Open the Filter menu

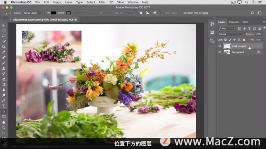pos(102,2)
